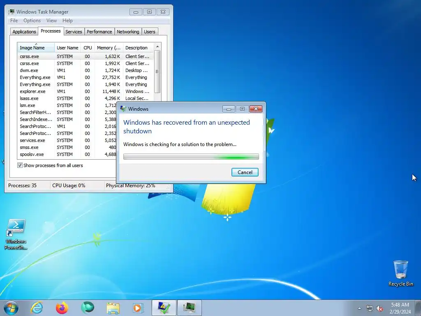Open the clock showing 5:48 AM
421x316 pixels.
click(400, 308)
